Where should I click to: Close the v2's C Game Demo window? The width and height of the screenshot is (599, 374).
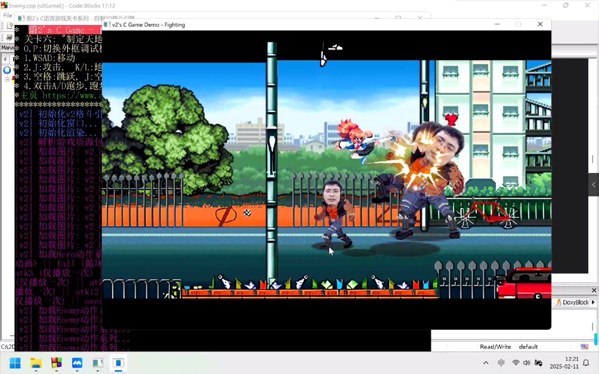click(540, 24)
